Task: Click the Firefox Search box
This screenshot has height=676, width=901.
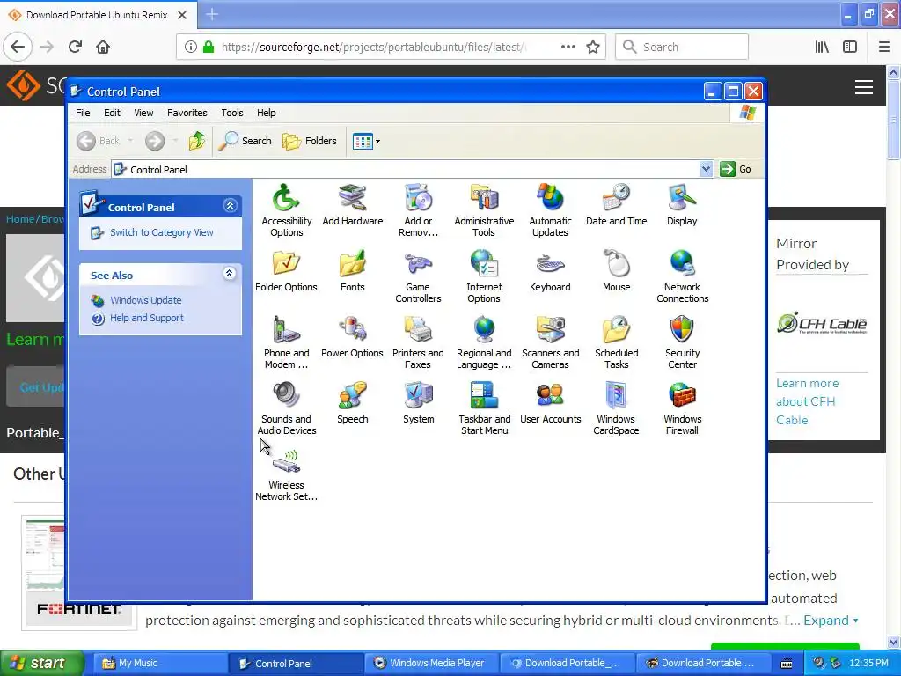Action: (x=682, y=47)
